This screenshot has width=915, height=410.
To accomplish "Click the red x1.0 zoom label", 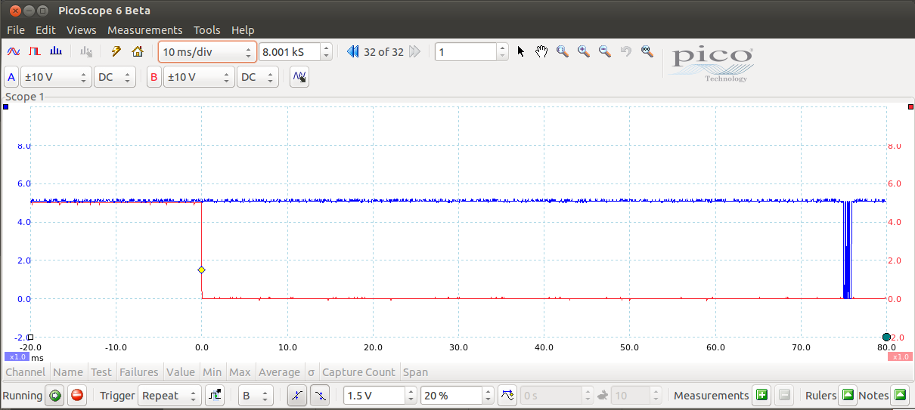I will click(x=900, y=357).
